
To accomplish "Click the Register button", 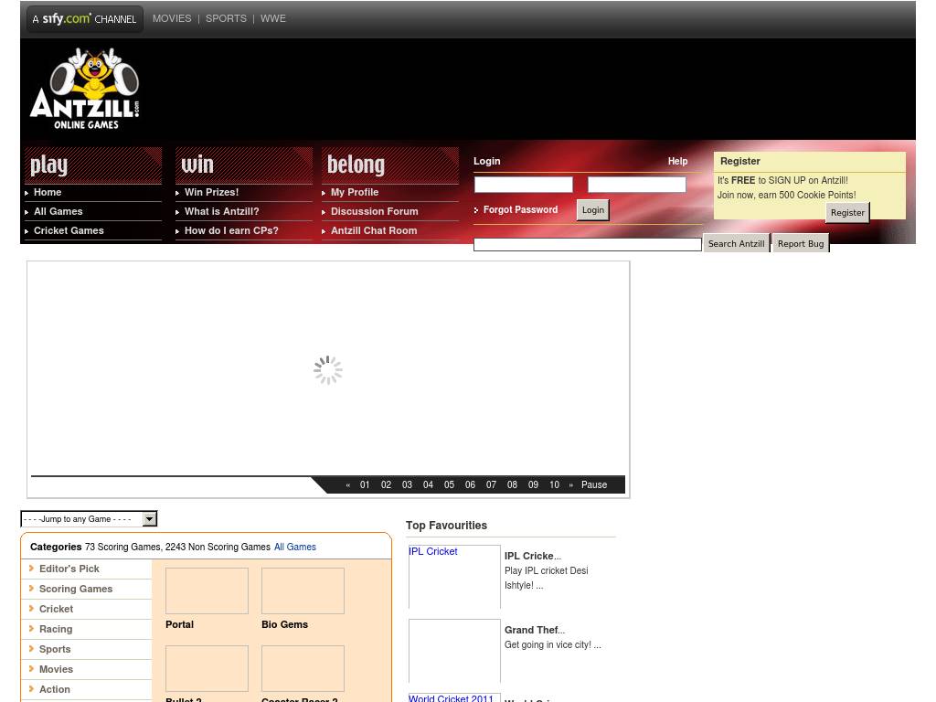I will coord(846,212).
